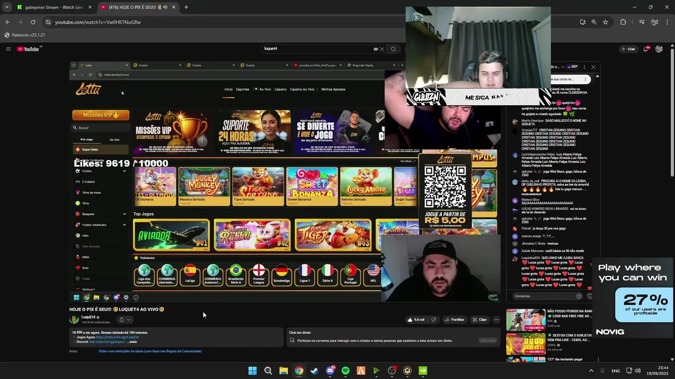Click the Conversar chat input field
This screenshot has height=379, width=675.
coord(543,296)
